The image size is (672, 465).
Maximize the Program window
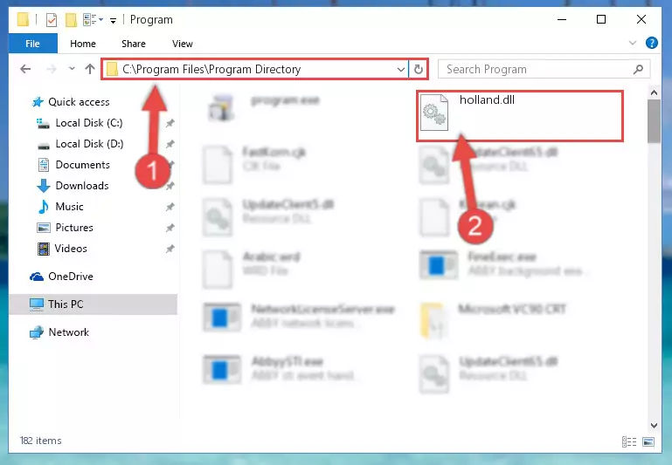pyautogui.click(x=601, y=19)
